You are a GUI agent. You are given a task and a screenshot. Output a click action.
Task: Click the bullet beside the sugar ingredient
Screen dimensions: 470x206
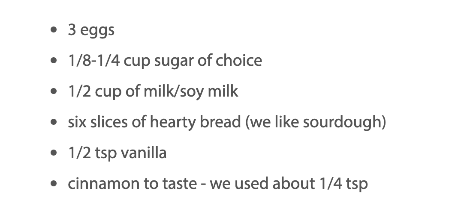coord(54,60)
